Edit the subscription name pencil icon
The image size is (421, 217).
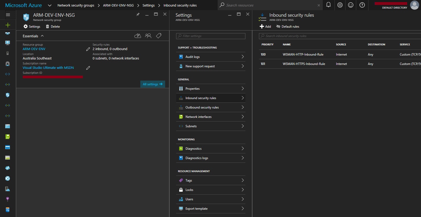[x=88, y=68]
